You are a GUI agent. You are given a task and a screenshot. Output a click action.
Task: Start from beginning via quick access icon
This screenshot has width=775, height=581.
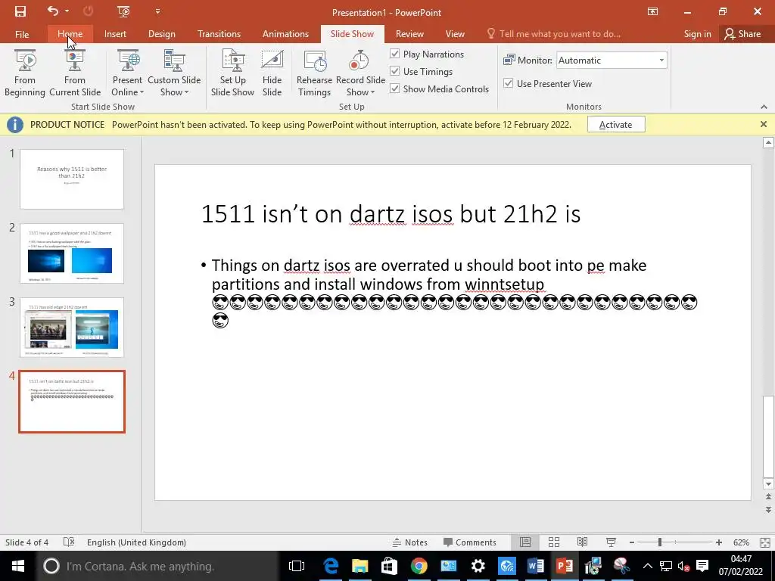click(123, 11)
